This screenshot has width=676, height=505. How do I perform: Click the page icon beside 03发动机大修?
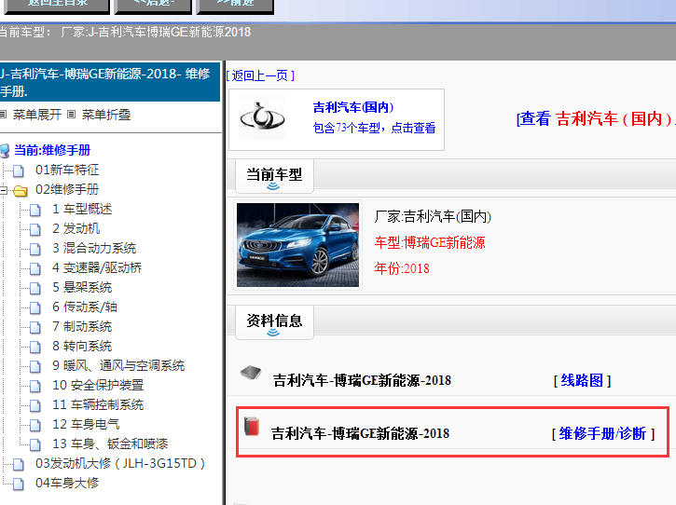[18, 464]
